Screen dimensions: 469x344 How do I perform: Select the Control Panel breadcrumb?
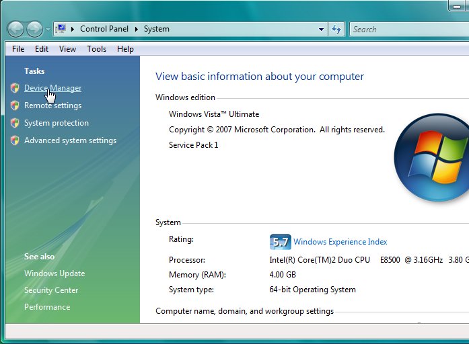[104, 29]
